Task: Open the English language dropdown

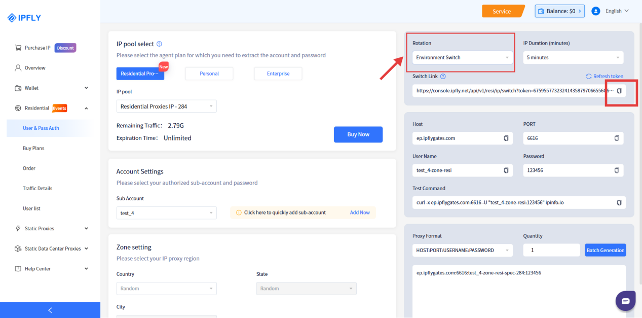Action: coord(617,11)
